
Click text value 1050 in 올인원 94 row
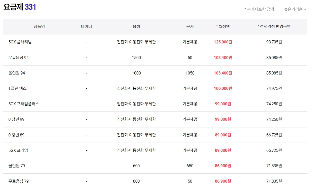click(x=190, y=73)
